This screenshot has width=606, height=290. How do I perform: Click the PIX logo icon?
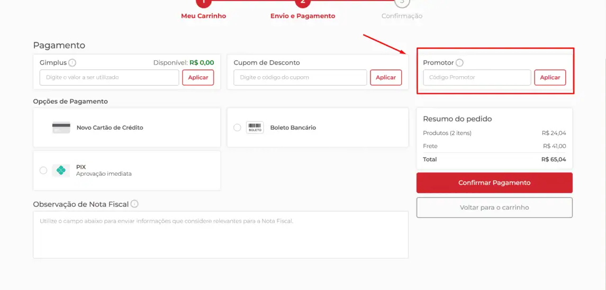coord(61,170)
